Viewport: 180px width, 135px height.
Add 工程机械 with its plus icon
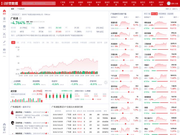178,46
